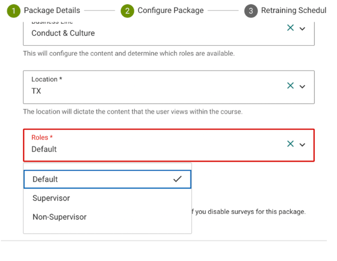The image size is (337, 261).
Task: Collapse the Roles dropdown chevron
Action: tap(302, 145)
